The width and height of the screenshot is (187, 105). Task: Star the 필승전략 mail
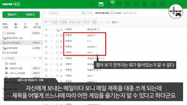(51, 29)
